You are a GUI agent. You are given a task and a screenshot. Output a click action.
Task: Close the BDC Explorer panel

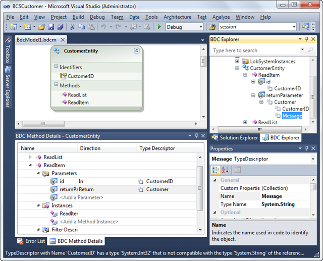(313, 39)
